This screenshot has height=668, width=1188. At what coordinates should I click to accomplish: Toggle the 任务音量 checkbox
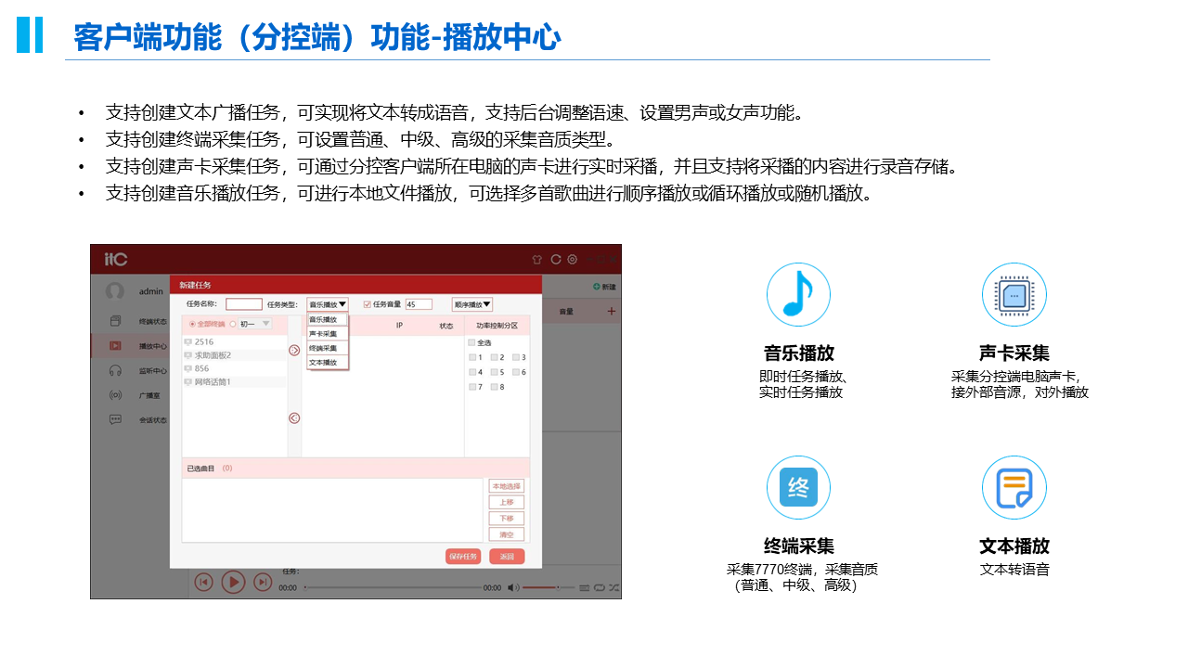(368, 304)
